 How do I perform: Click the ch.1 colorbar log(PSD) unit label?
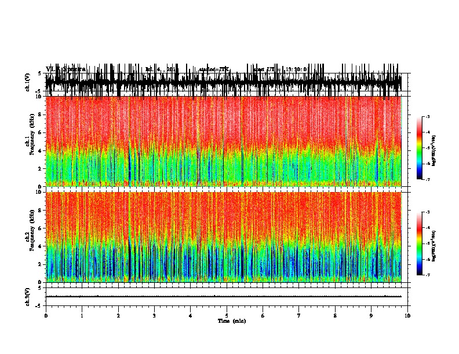click(x=434, y=151)
